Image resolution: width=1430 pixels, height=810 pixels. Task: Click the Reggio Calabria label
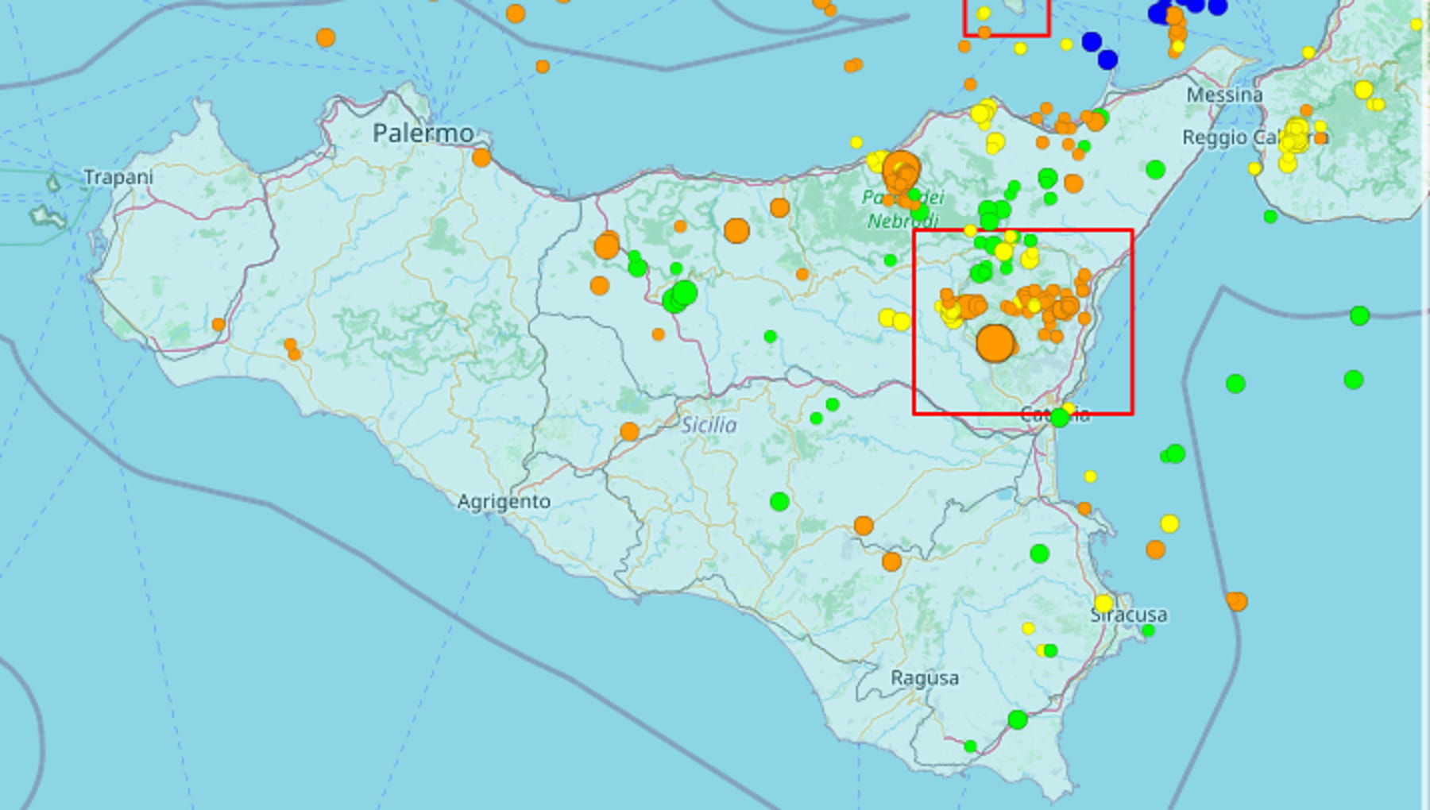pyautogui.click(x=1255, y=137)
